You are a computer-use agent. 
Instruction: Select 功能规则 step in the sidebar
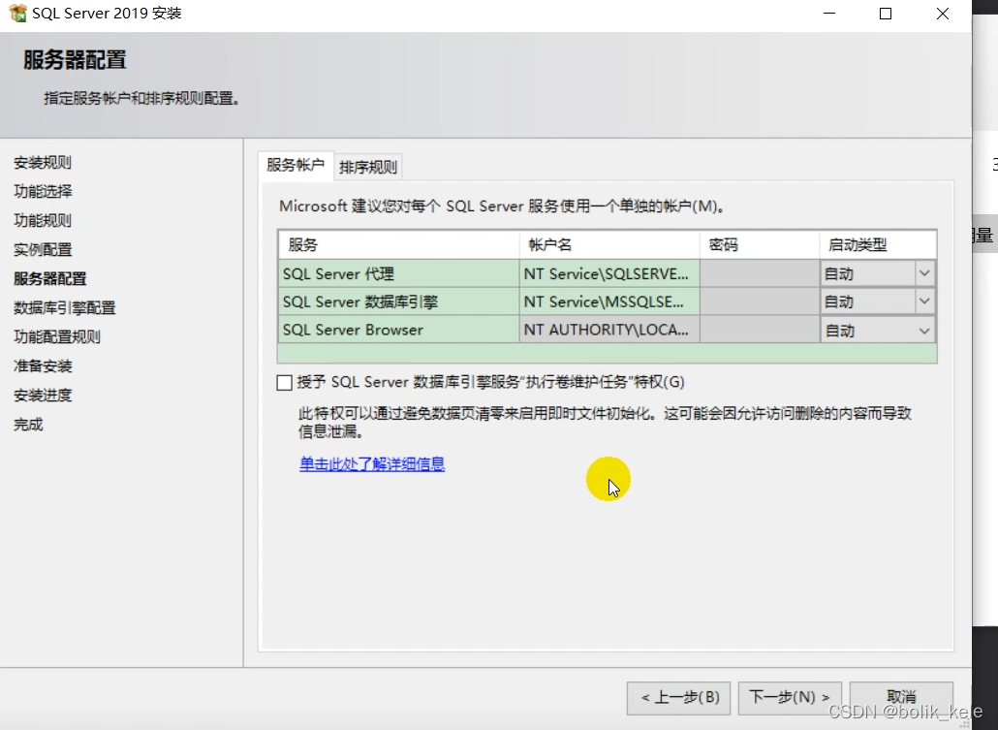(x=43, y=220)
